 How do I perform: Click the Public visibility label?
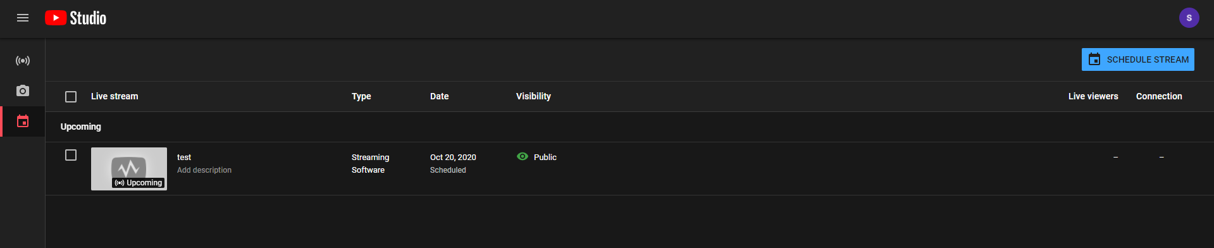[545, 157]
